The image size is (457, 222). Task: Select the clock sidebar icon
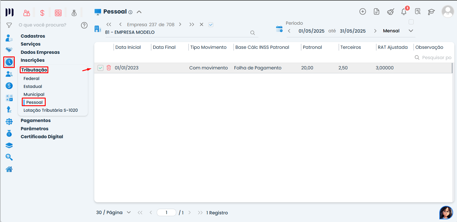[x=9, y=62]
